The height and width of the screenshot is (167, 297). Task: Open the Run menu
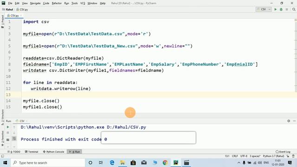pyautogui.click(x=66, y=3)
